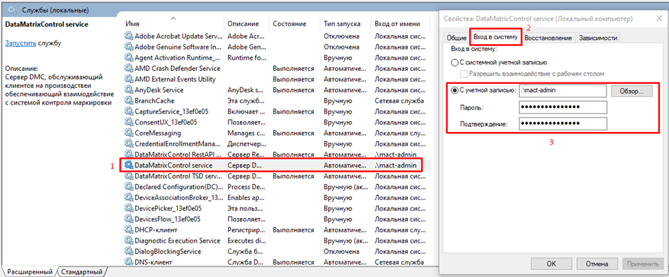Close the properties dialog with X
The image size is (669, 277).
(x=658, y=19)
